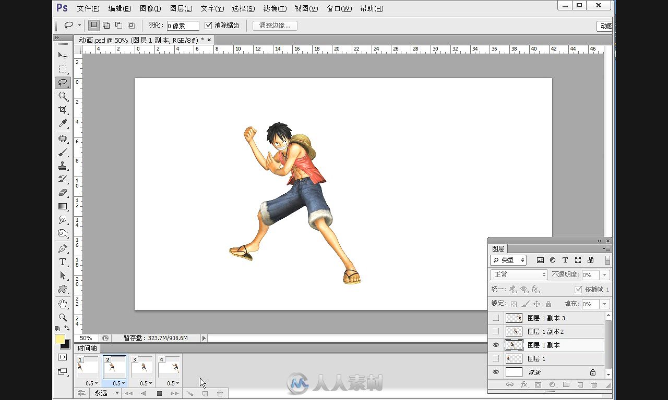Filter layers by type (T) icon

565,260
